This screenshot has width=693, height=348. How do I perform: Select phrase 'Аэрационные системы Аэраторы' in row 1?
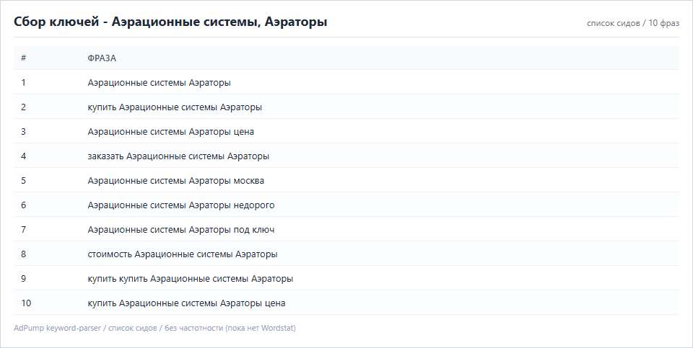pos(159,83)
